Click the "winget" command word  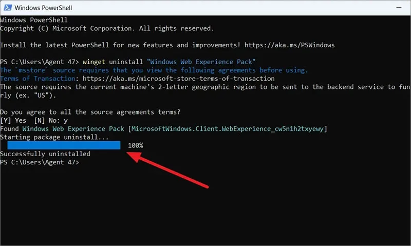[x=94, y=62]
